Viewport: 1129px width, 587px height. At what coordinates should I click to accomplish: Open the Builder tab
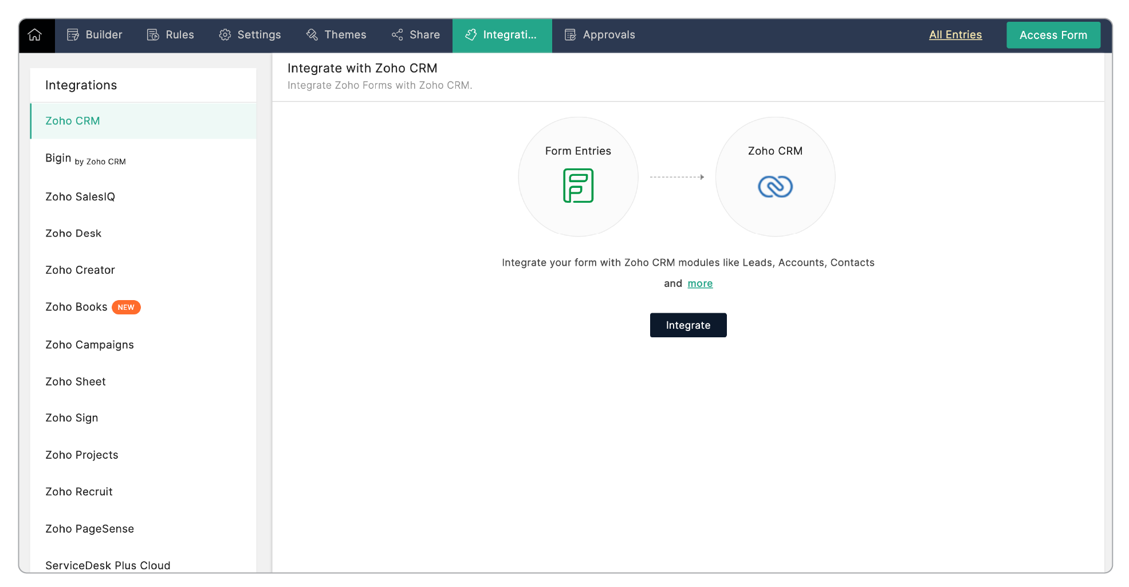pos(95,35)
